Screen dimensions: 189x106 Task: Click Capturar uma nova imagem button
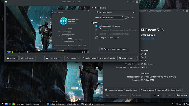coord(114,49)
